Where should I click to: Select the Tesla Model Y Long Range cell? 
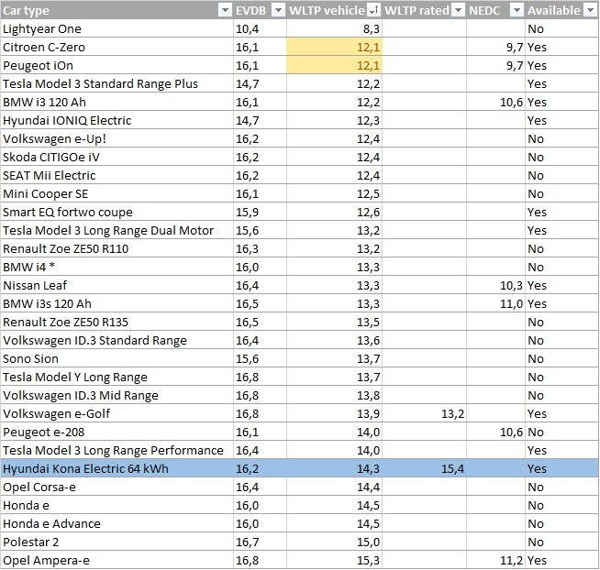pos(117,377)
